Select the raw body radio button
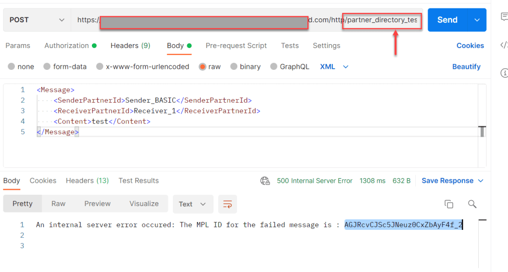This screenshot has height=272, width=508. click(203, 67)
